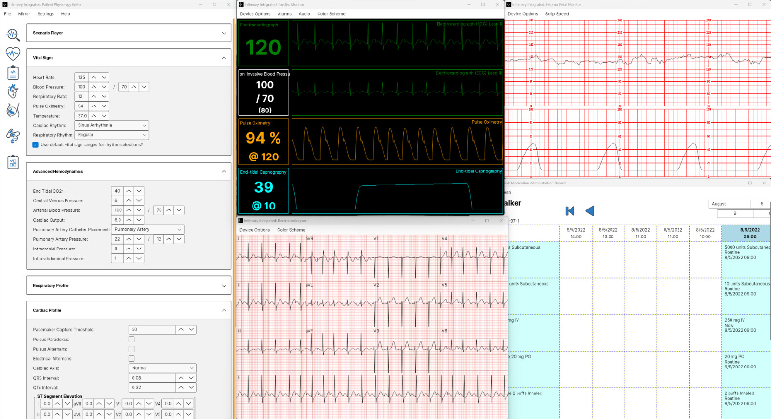
Task: Uncheck default vital sign ranges checkbox
Action: (x=36, y=144)
